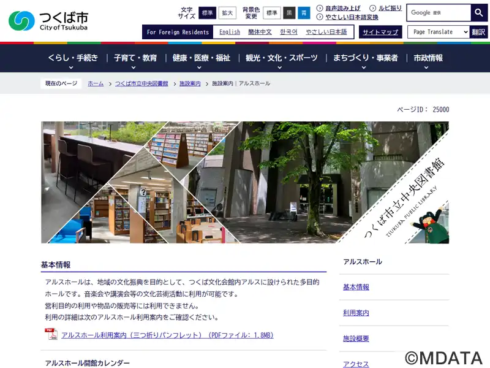Click the ページID: 25000 text
This screenshot has height=368, width=490.
click(423, 110)
